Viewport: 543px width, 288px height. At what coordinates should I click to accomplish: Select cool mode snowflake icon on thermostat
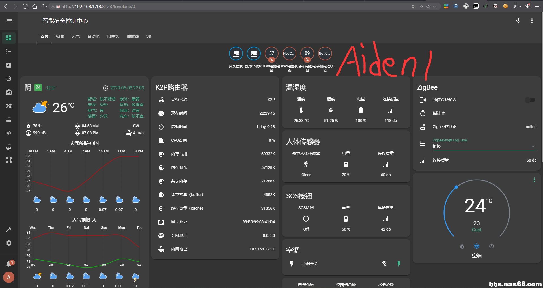coord(477,246)
